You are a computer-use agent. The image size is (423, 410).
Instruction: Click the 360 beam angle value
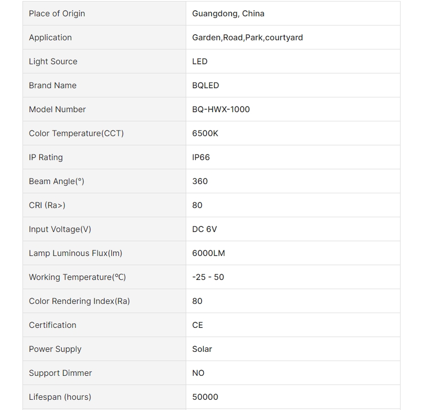[200, 181]
